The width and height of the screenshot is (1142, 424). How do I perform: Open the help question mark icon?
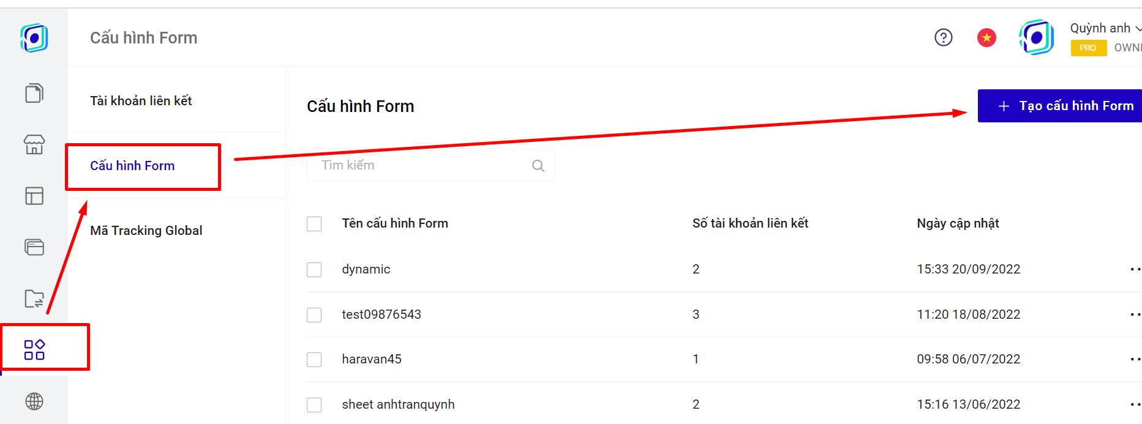pos(944,38)
